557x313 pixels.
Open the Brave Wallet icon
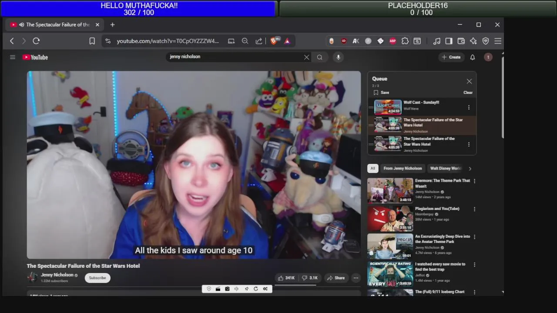coord(461,41)
